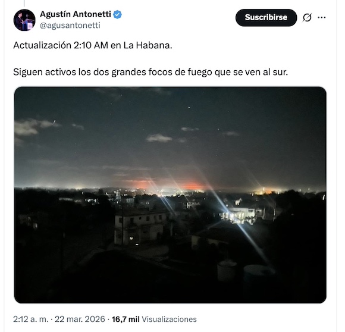Click the white rooftop water tank in photo

pyautogui.click(x=227, y=270)
